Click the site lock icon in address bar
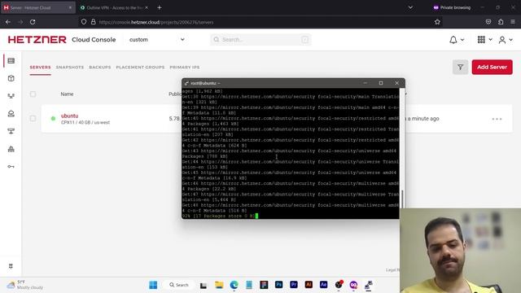Viewport: 521px width, 293px height. pyautogui.click(x=94, y=22)
